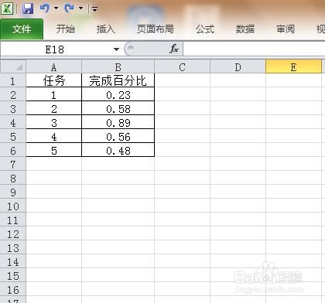Viewport: 325px width, 303px height.
Task: Switch to the 审阅 ribbon tab
Action: pyautogui.click(x=286, y=29)
